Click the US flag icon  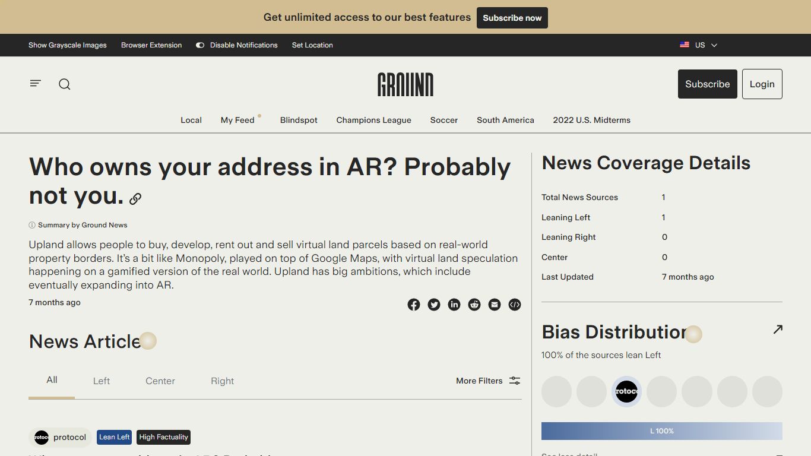(x=685, y=45)
